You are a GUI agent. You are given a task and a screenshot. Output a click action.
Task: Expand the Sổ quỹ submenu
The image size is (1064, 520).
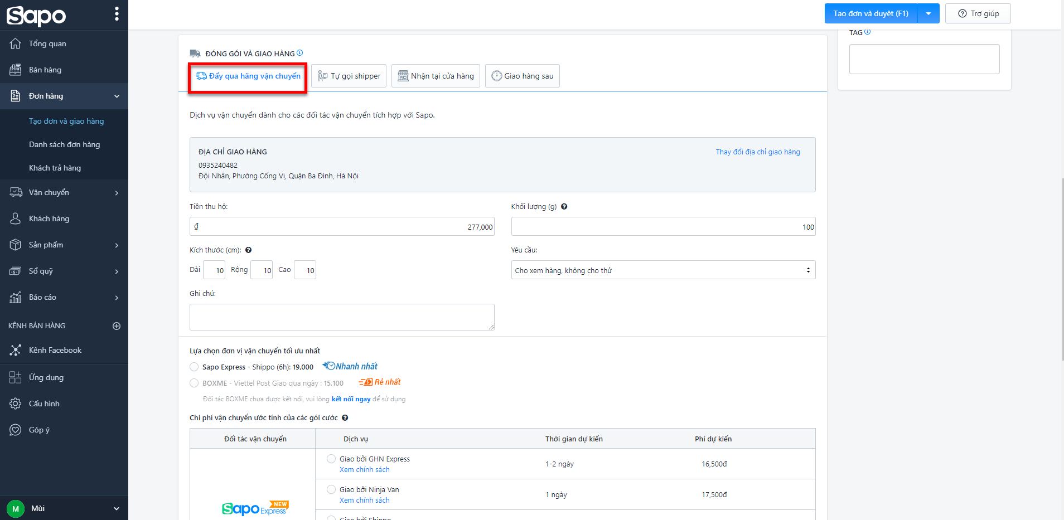coord(117,271)
